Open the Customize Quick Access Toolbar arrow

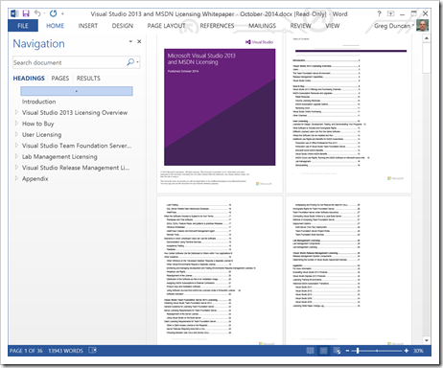[62, 13]
